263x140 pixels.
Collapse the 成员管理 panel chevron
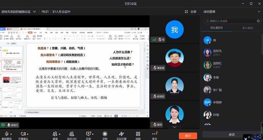[259, 12]
